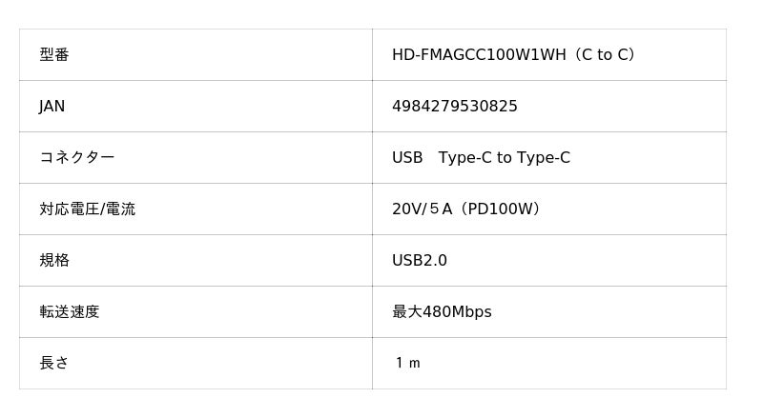Screen dimensions: 763x418
Task: Click empty area of JAN value cell
Action: pos(623,106)
